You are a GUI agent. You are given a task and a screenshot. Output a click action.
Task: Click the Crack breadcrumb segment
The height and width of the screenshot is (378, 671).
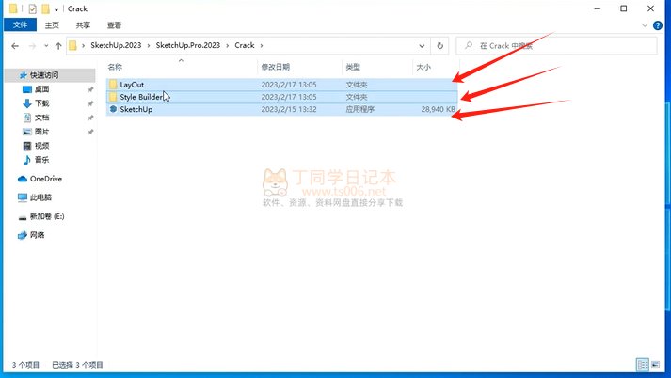pyautogui.click(x=245, y=45)
